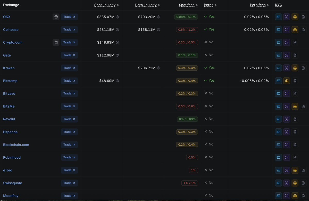This screenshot has width=309, height=201.
Task: Click info icon next to Kraken $206.72M
Action: tap(158, 68)
